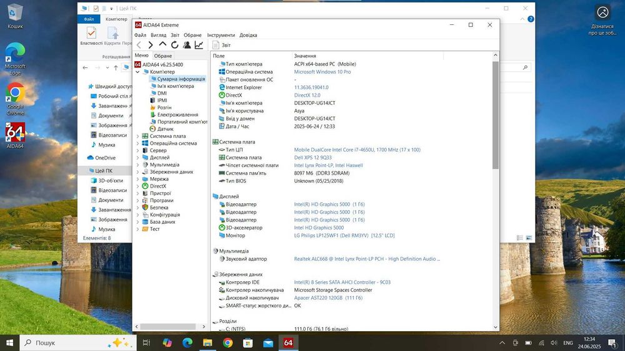
Task: Open the Файл menu in AIDA64
Action: click(140, 35)
